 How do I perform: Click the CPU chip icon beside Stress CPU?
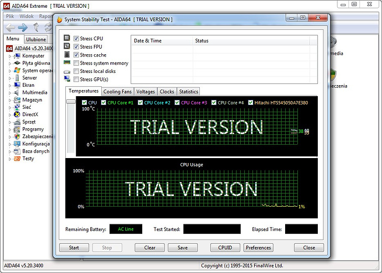click(x=67, y=38)
